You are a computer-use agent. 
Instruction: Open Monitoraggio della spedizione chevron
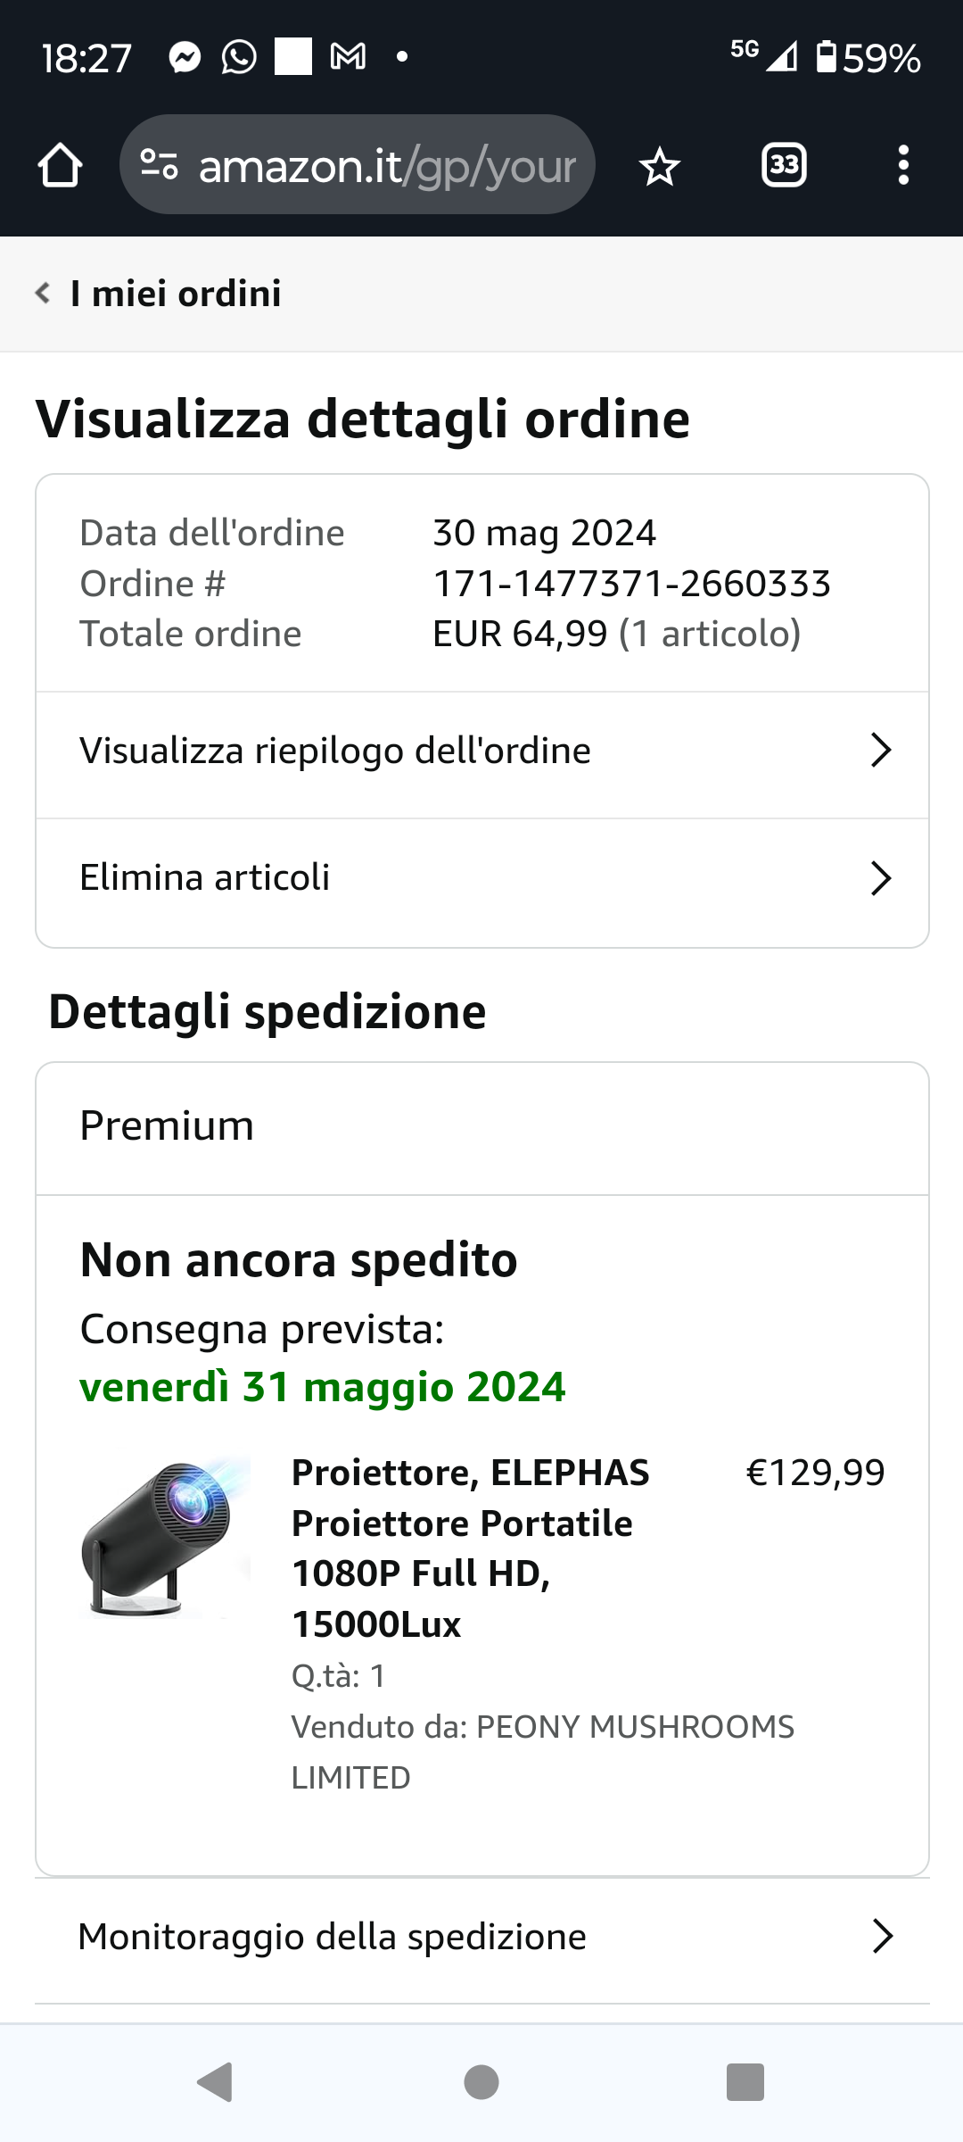click(882, 1937)
